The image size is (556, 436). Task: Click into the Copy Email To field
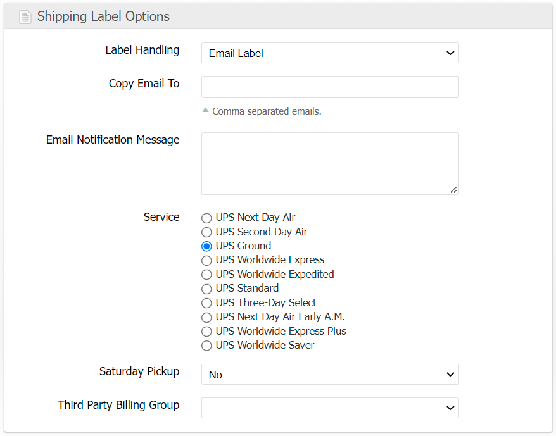[x=329, y=87]
